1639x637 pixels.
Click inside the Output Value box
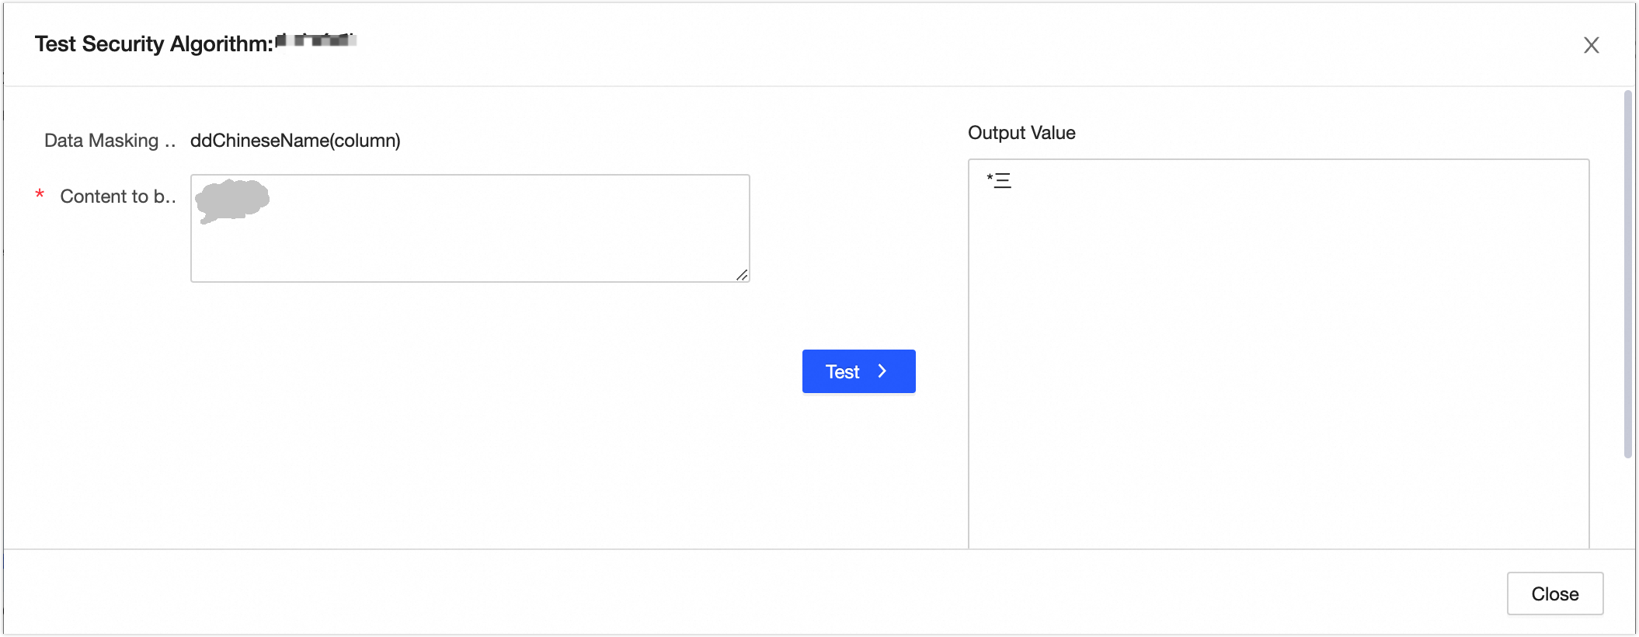point(1279,311)
